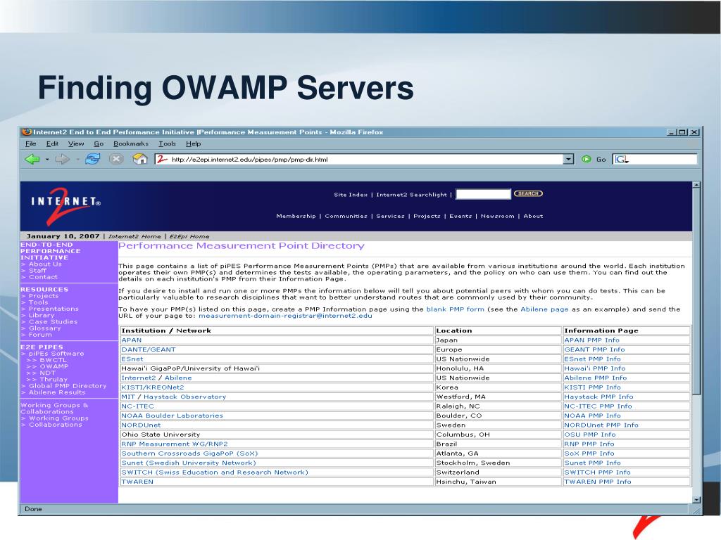Click the Internet2 Searchlight text field
Screen dimensions: 721x540
click(x=483, y=194)
